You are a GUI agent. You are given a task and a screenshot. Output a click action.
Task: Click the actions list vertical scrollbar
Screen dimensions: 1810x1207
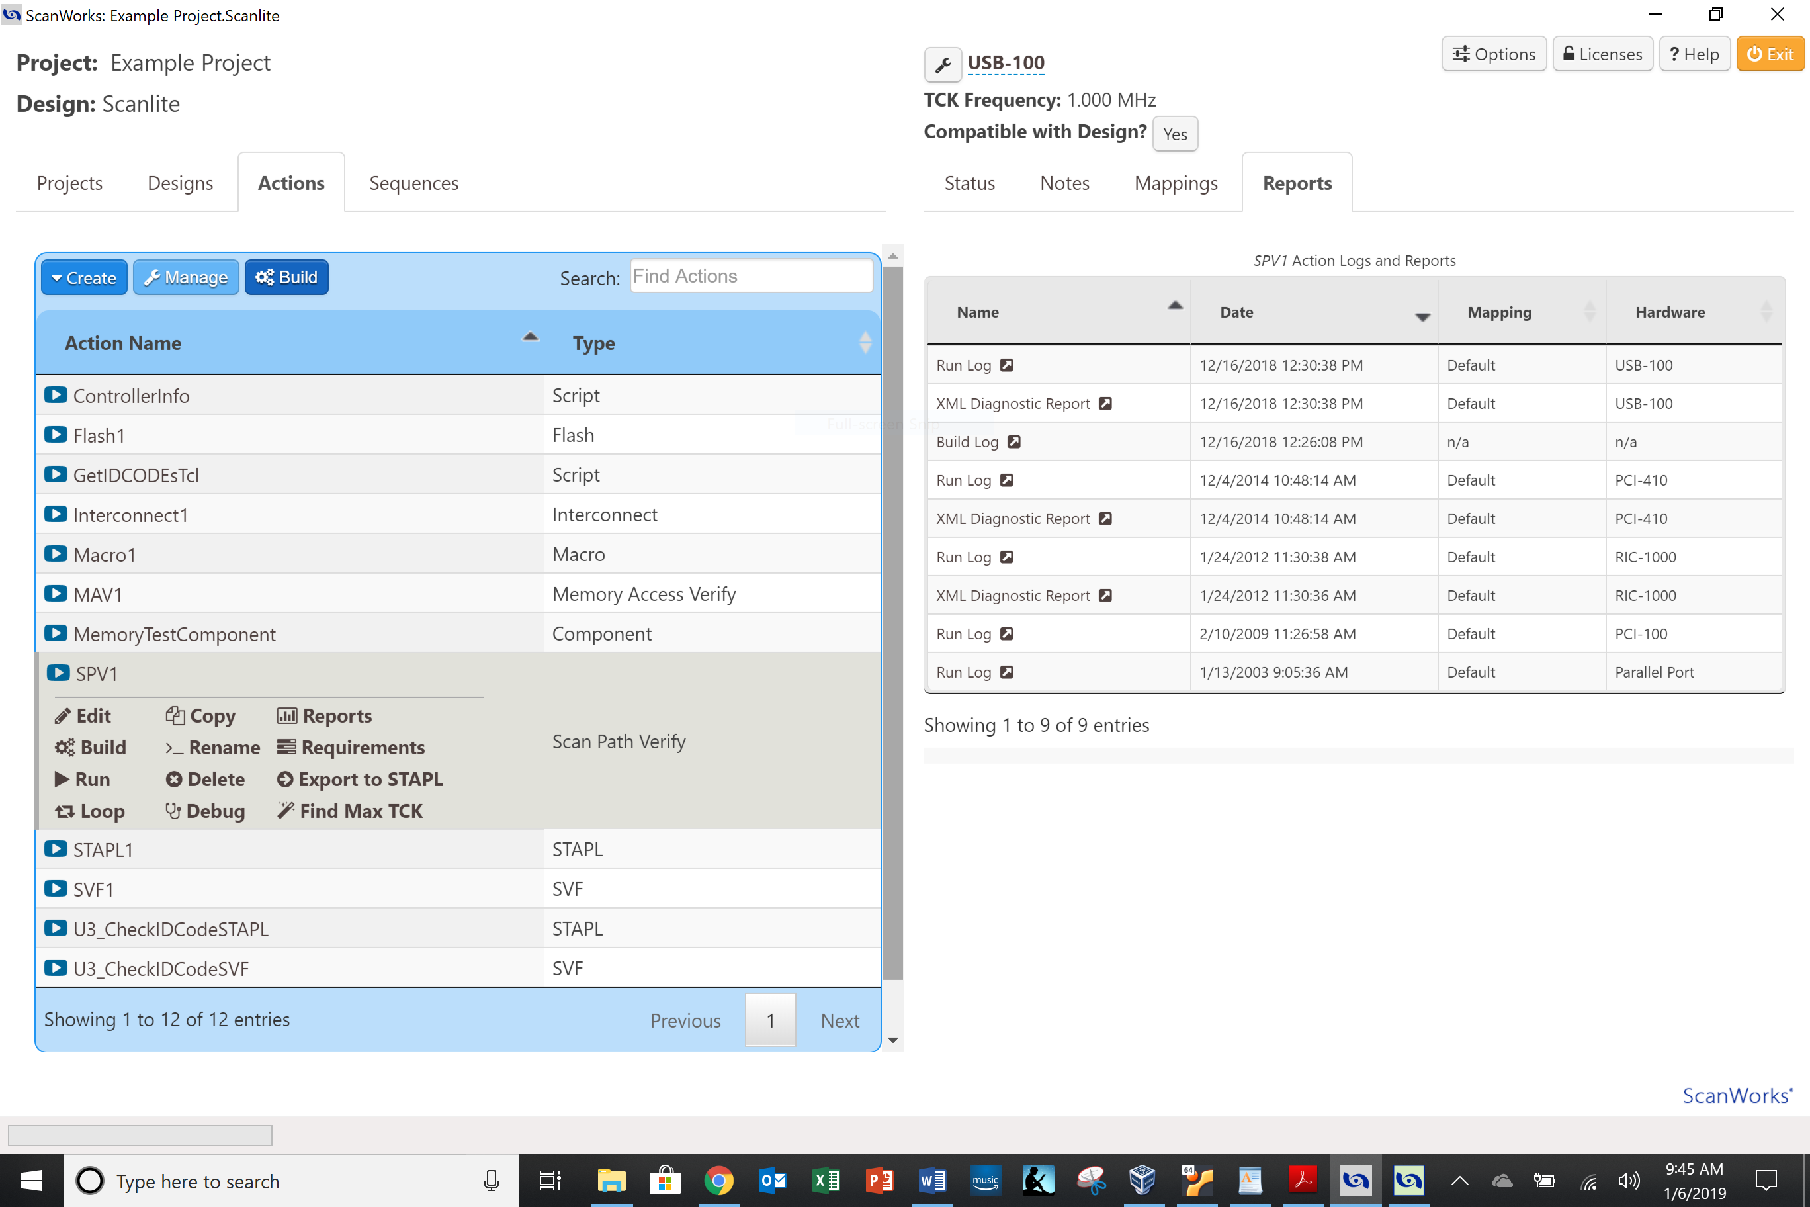tap(892, 623)
